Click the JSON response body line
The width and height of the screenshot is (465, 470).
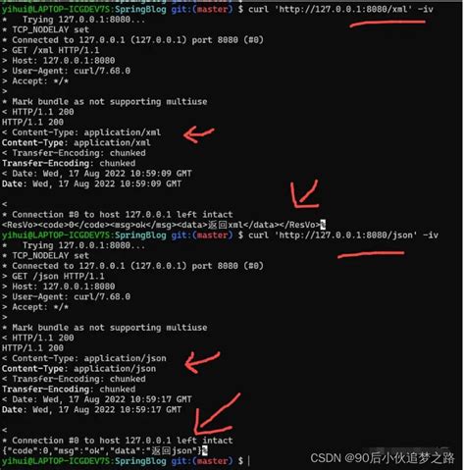[x=102, y=450]
